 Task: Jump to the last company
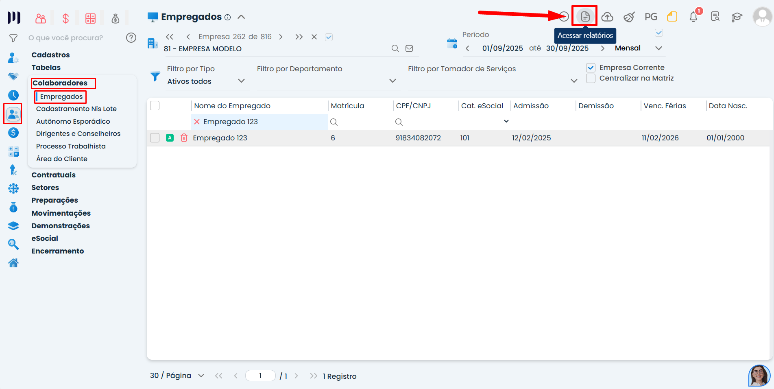pos(299,37)
